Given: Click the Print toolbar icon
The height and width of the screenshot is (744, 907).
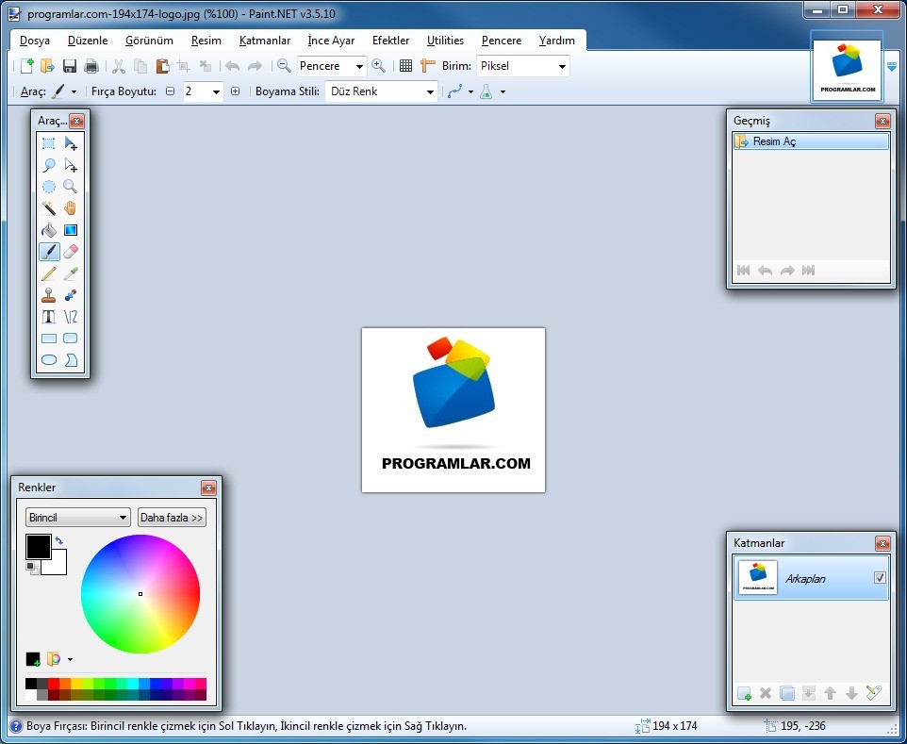Looking at the screenshot, I should click(x=91, y=66).
